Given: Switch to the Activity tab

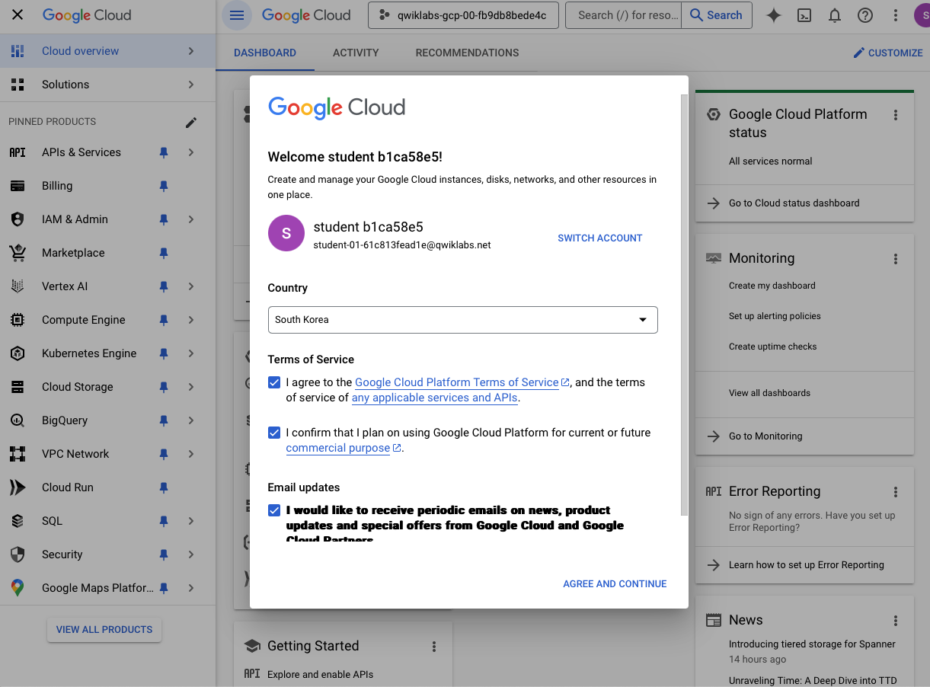Looking at the screenshot, I should [x=356, y=53].
